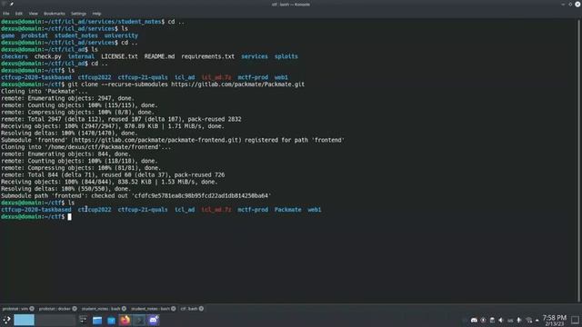Viewport: 582px width, 327px height.
Task: Click the 'us' keyboard layout indicator
Action: click(510, 321)
